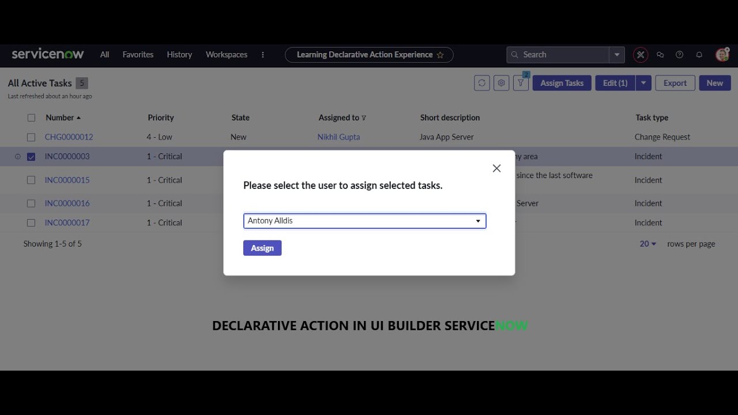This screenshot has width=738, height=415.
Task: Close the assign dialog with X
Action: click(x=496, y=168)
